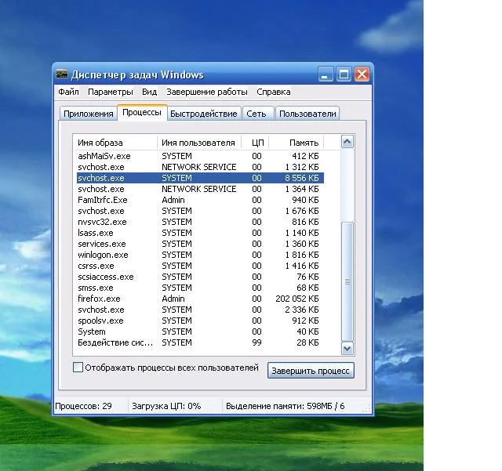Minimize the Task Manager window

[327, 75]
